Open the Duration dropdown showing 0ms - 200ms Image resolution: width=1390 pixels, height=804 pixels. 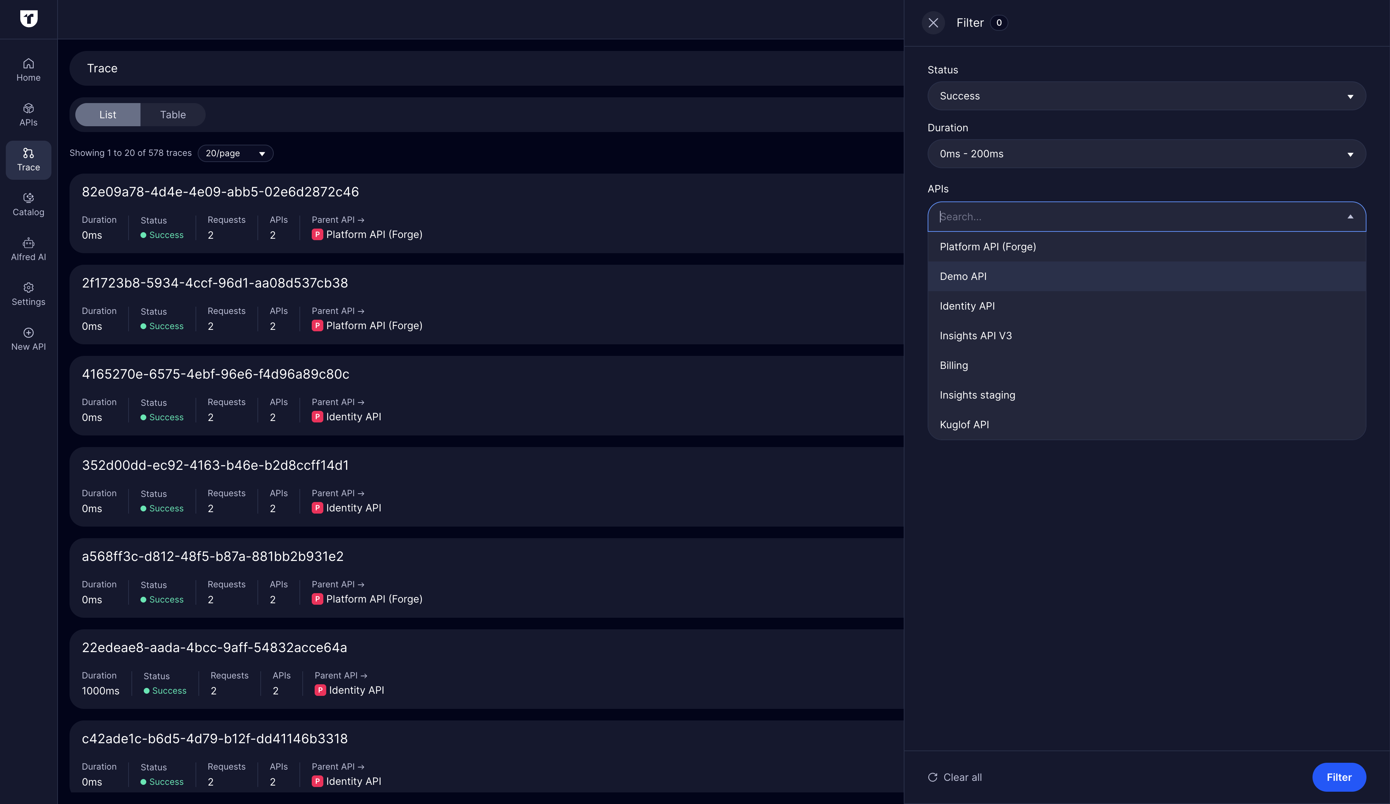1147,154
